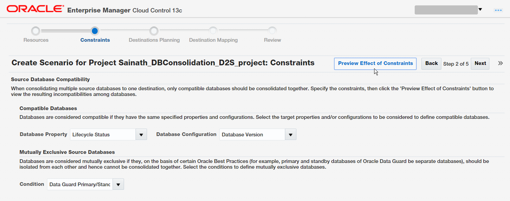Expand the double-chevron overflow icon
Image resolution: width=510 pixels, height=201 pixels.
501,63
